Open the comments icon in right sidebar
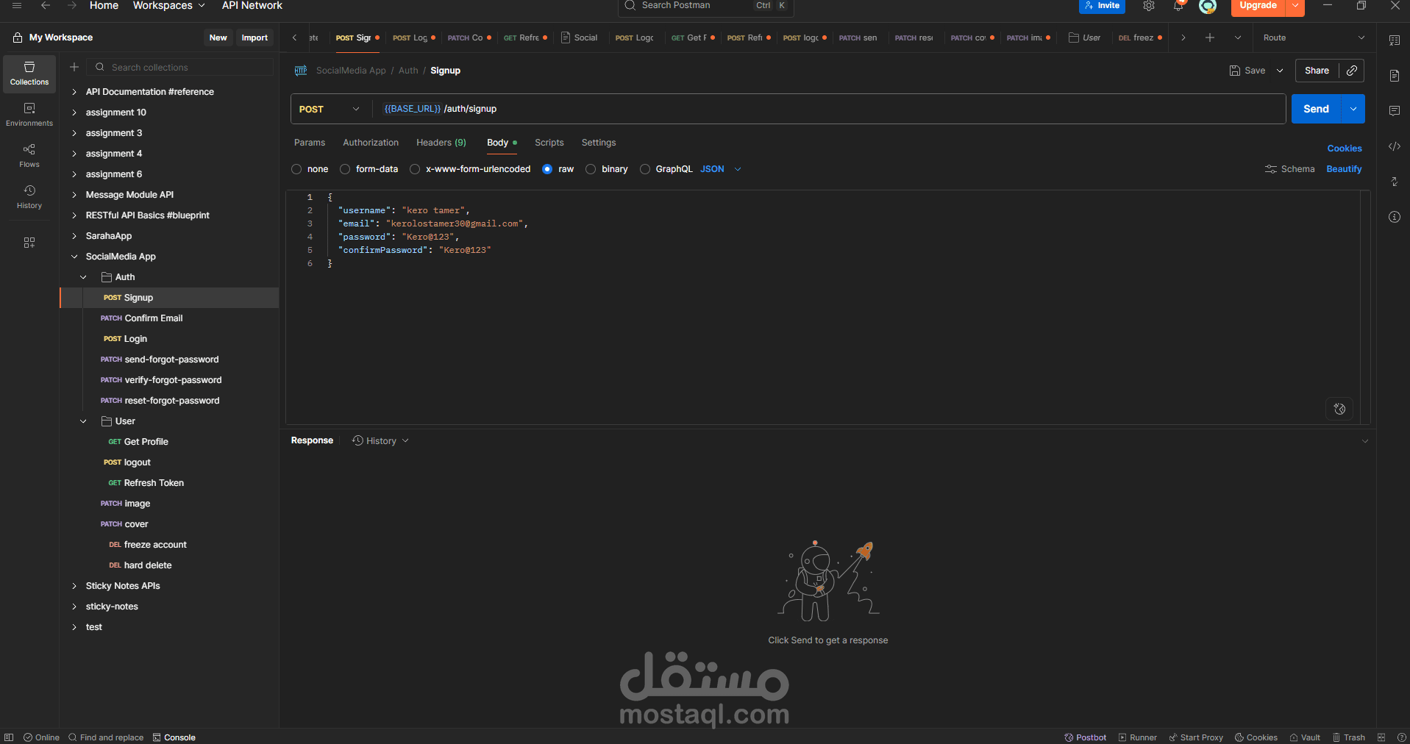 click(x=1395, y=111)
